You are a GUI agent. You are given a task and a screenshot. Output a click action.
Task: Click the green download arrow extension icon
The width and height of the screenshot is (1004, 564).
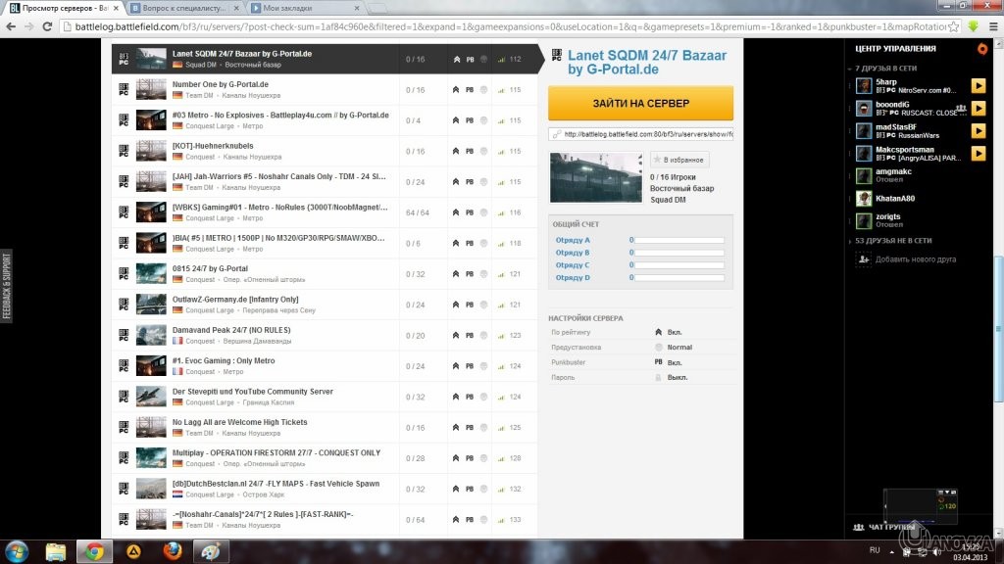point(973,26)
